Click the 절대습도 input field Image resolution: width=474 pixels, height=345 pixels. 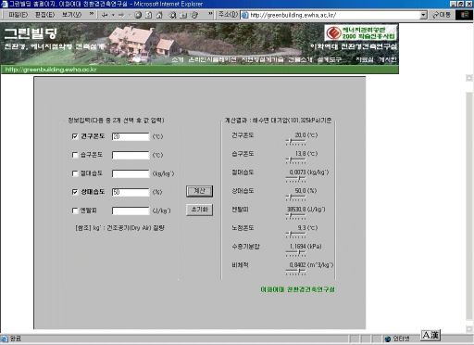pos(131,173)
